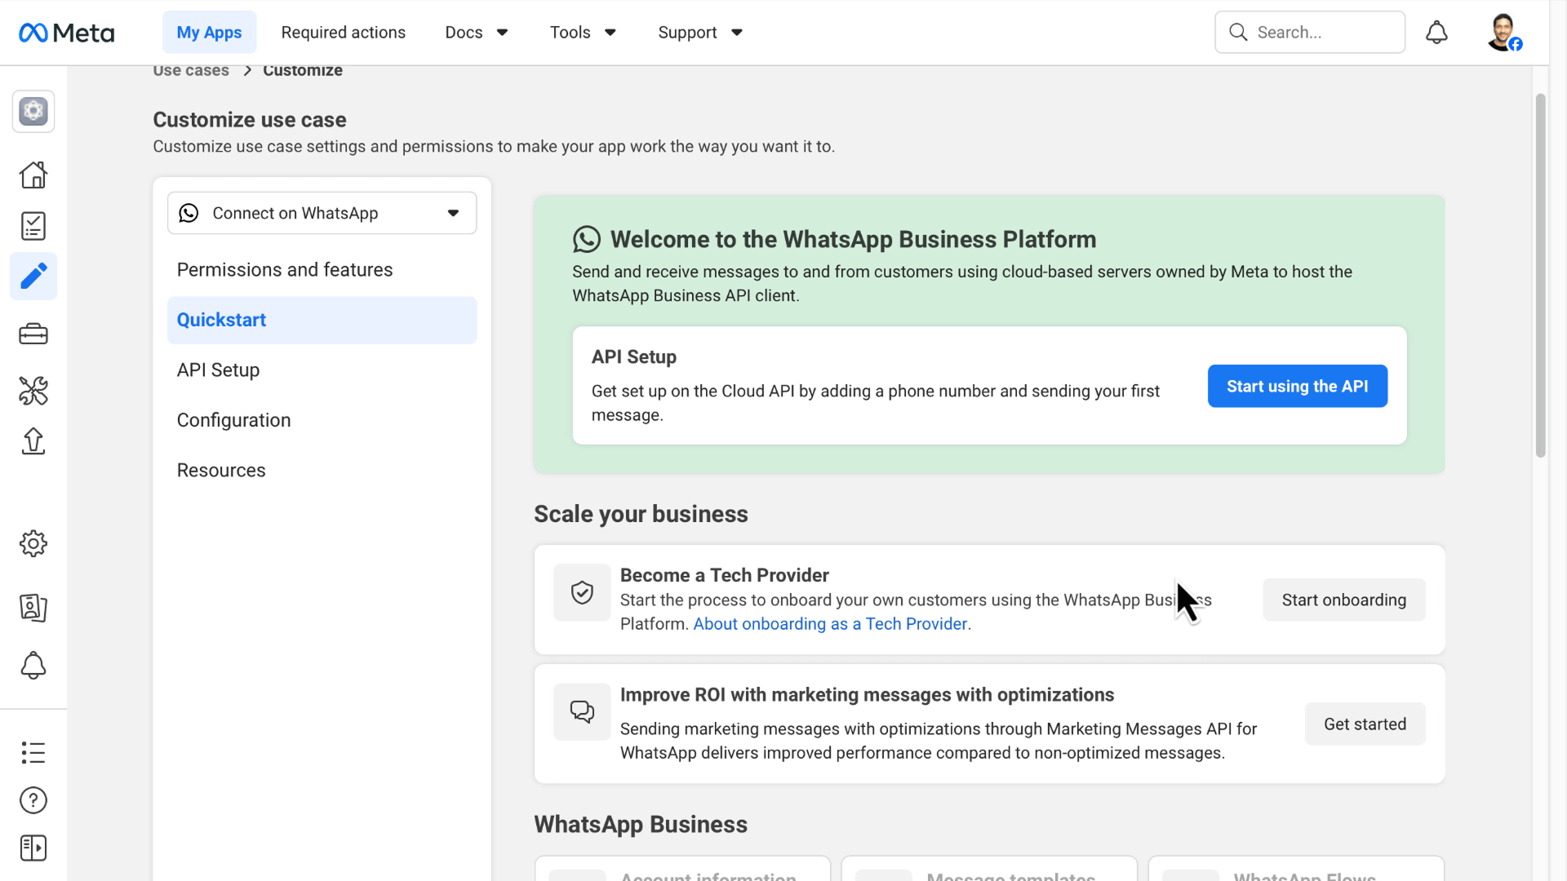Open the Connect on WhatsApp dropdown
This screenshot has width=1567, height=881.
click(x=322, y=213)
